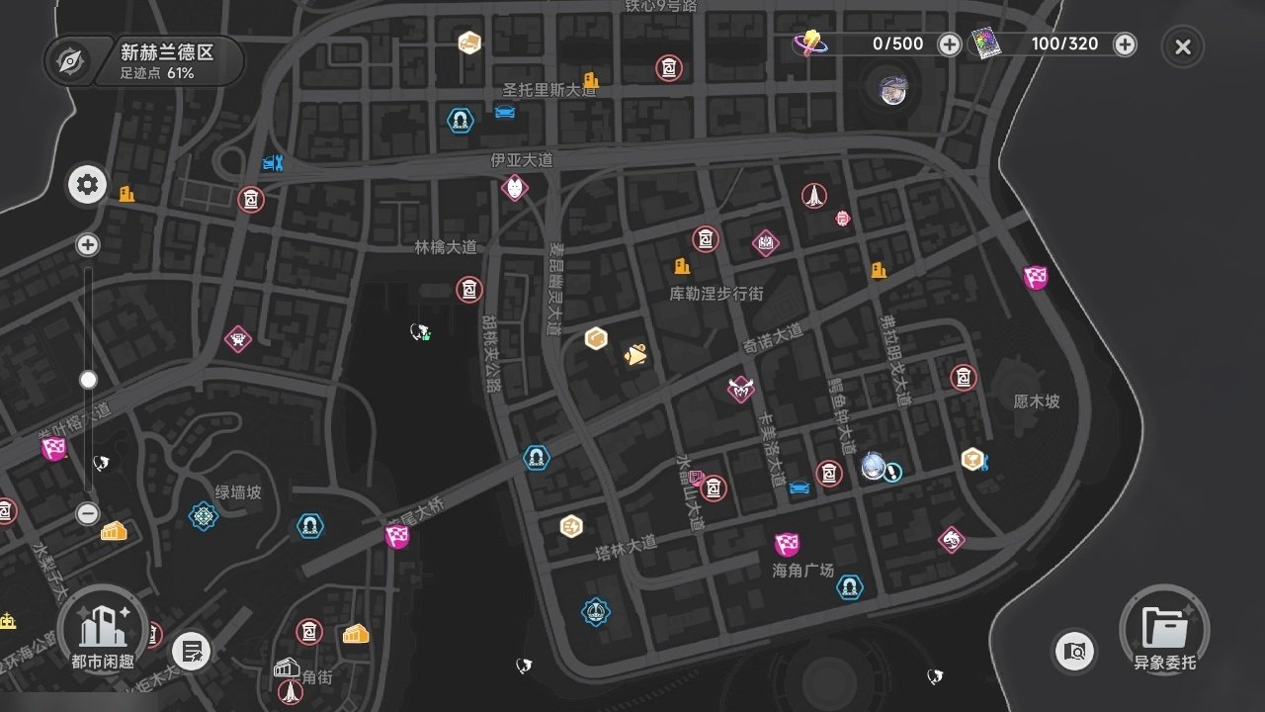This screenshot has height=712, width=1265.
Task: Click the planet currency icon at 0/500
Action: pos(810,43)
